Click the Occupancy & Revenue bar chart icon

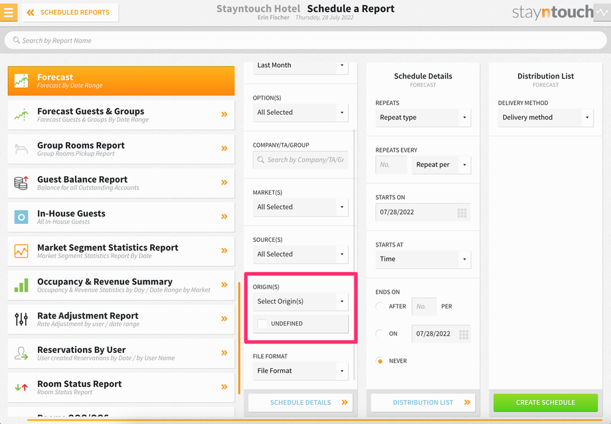21,285
